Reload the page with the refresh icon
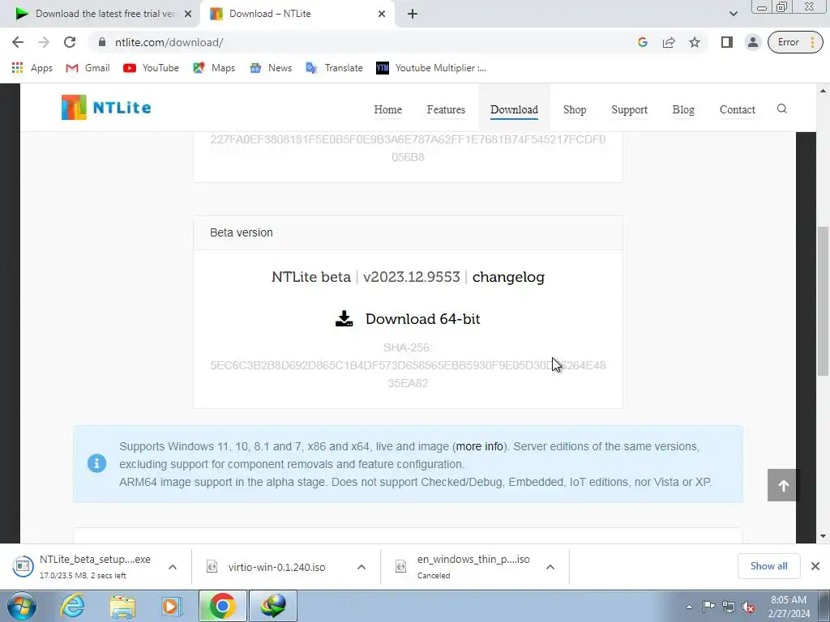This screenshot has width=830, height=622. (70, 42)
